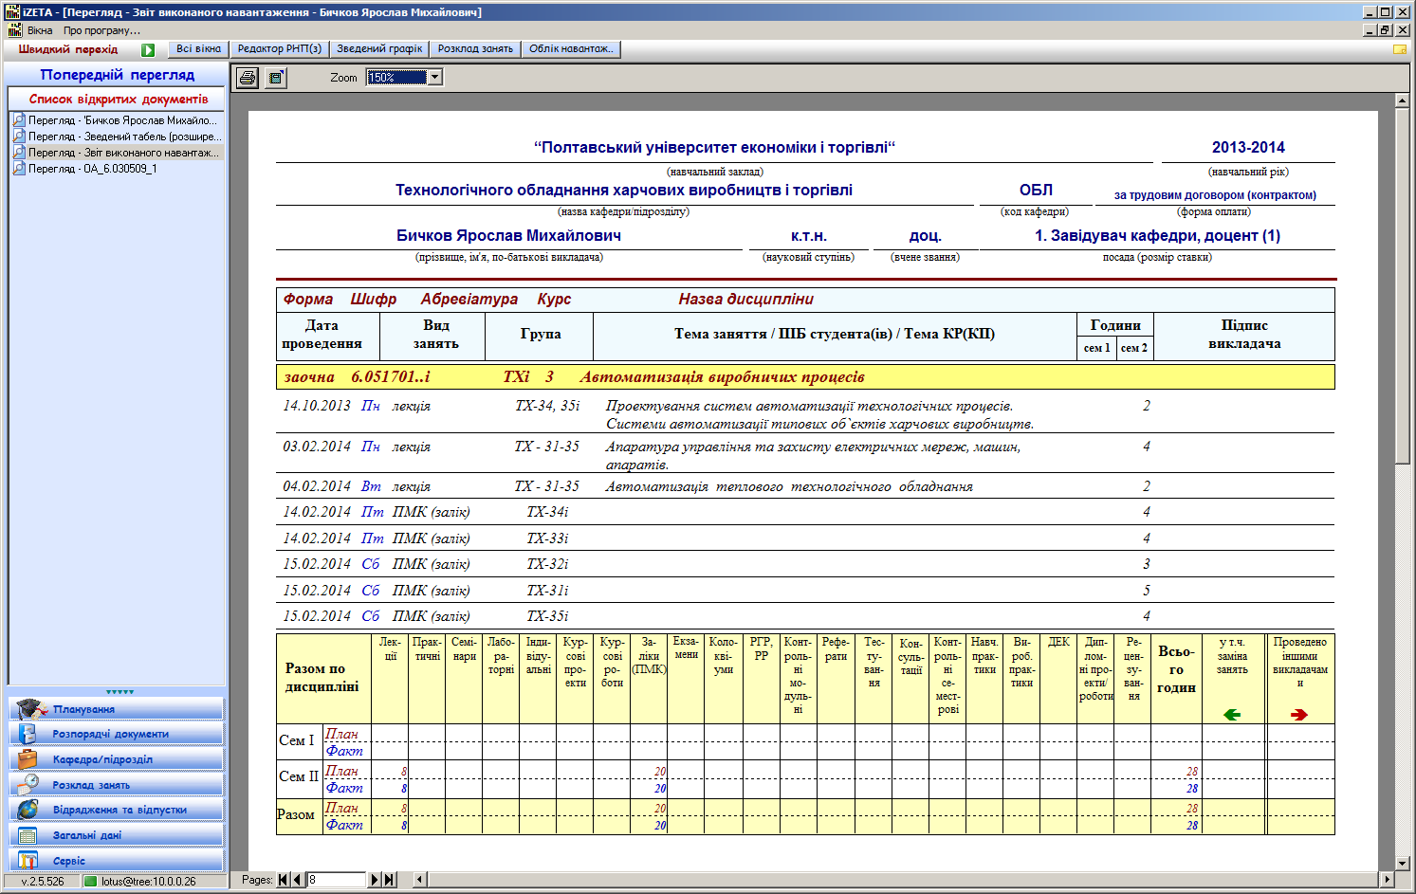Click horizontal scrollbar left arrow
This screenshot has height=894, width=1416.
(x=418, y=880)
